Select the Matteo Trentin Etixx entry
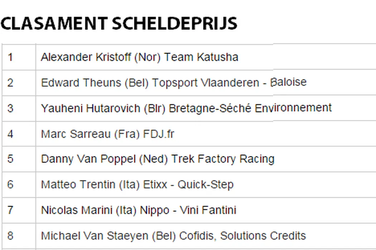Screen dimensions: 376x250 (x=137, y=185)
